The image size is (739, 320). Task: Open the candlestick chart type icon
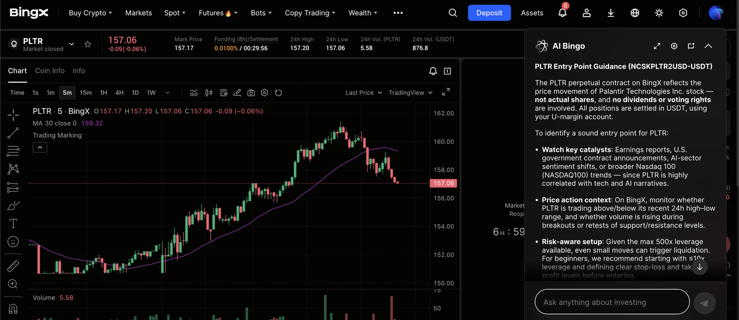click(x=208, y=92)
